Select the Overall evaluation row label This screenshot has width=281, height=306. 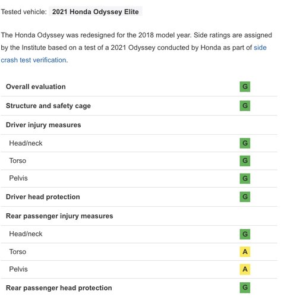pos(36,87)
